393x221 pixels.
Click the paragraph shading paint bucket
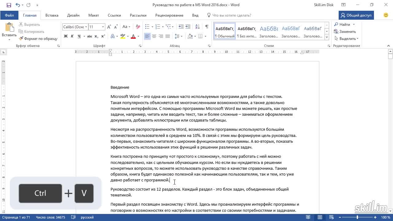(x=190, y=36)
